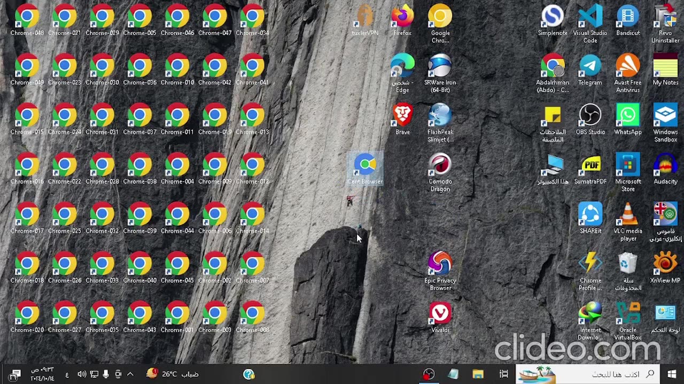Open the weather widget showing 26°C
684x384 pixels.
(x=173, y=374)
